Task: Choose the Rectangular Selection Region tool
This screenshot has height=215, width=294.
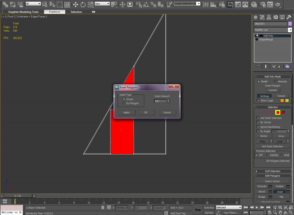Action: [60, 4]
